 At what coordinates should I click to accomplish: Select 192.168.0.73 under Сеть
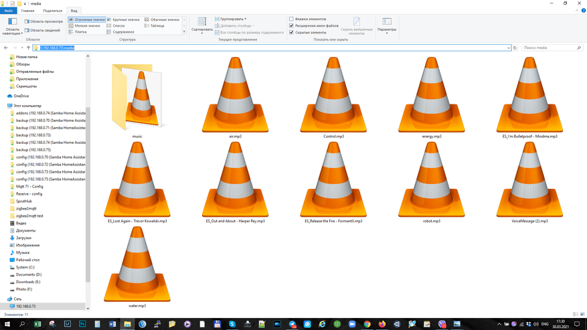click(23, 306)
